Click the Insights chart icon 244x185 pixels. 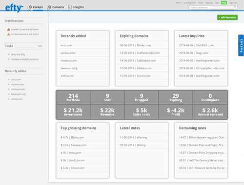point(70,7)
